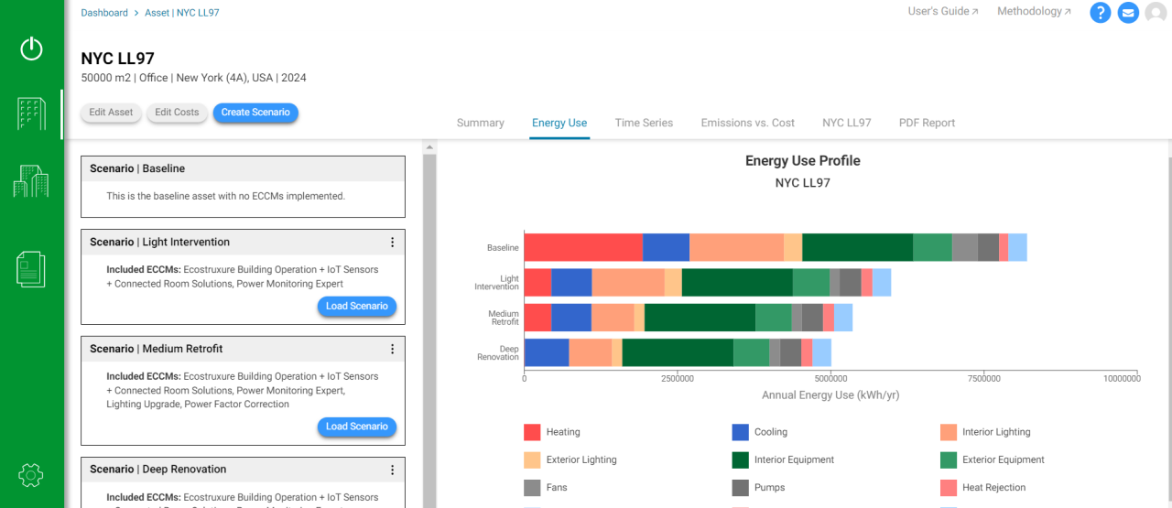Click the Heat Rejection legend swatch
The height and width of the screenshot is (508, 1172).
click(x=949, y=488)
